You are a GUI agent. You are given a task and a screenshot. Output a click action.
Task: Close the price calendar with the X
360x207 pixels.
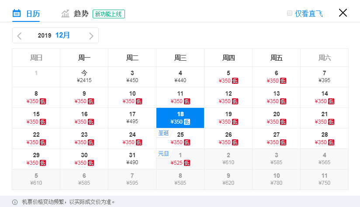(343, 13)
